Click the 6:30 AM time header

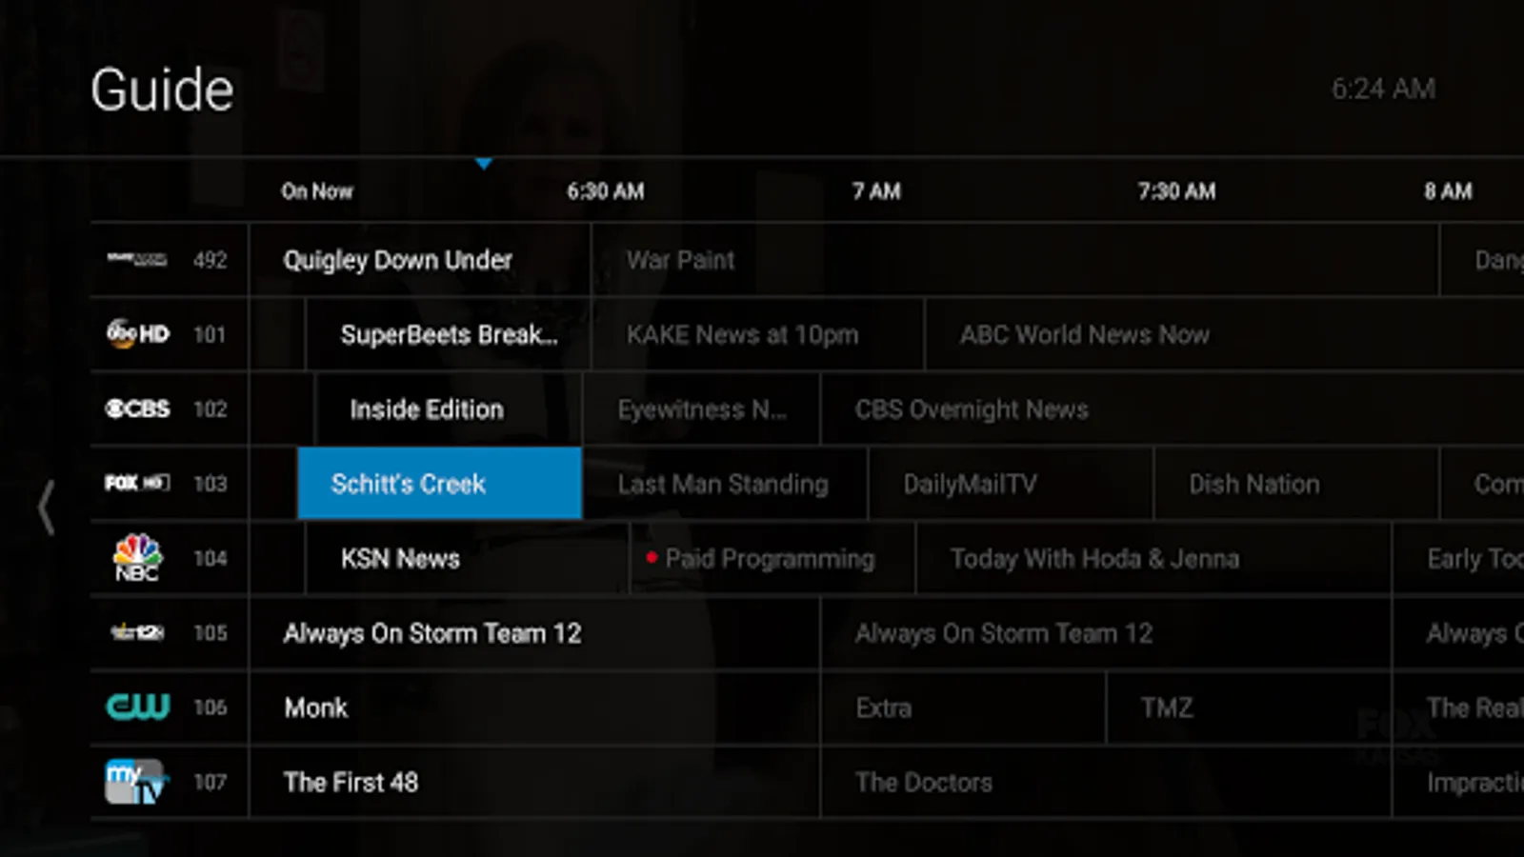(606, 191)
